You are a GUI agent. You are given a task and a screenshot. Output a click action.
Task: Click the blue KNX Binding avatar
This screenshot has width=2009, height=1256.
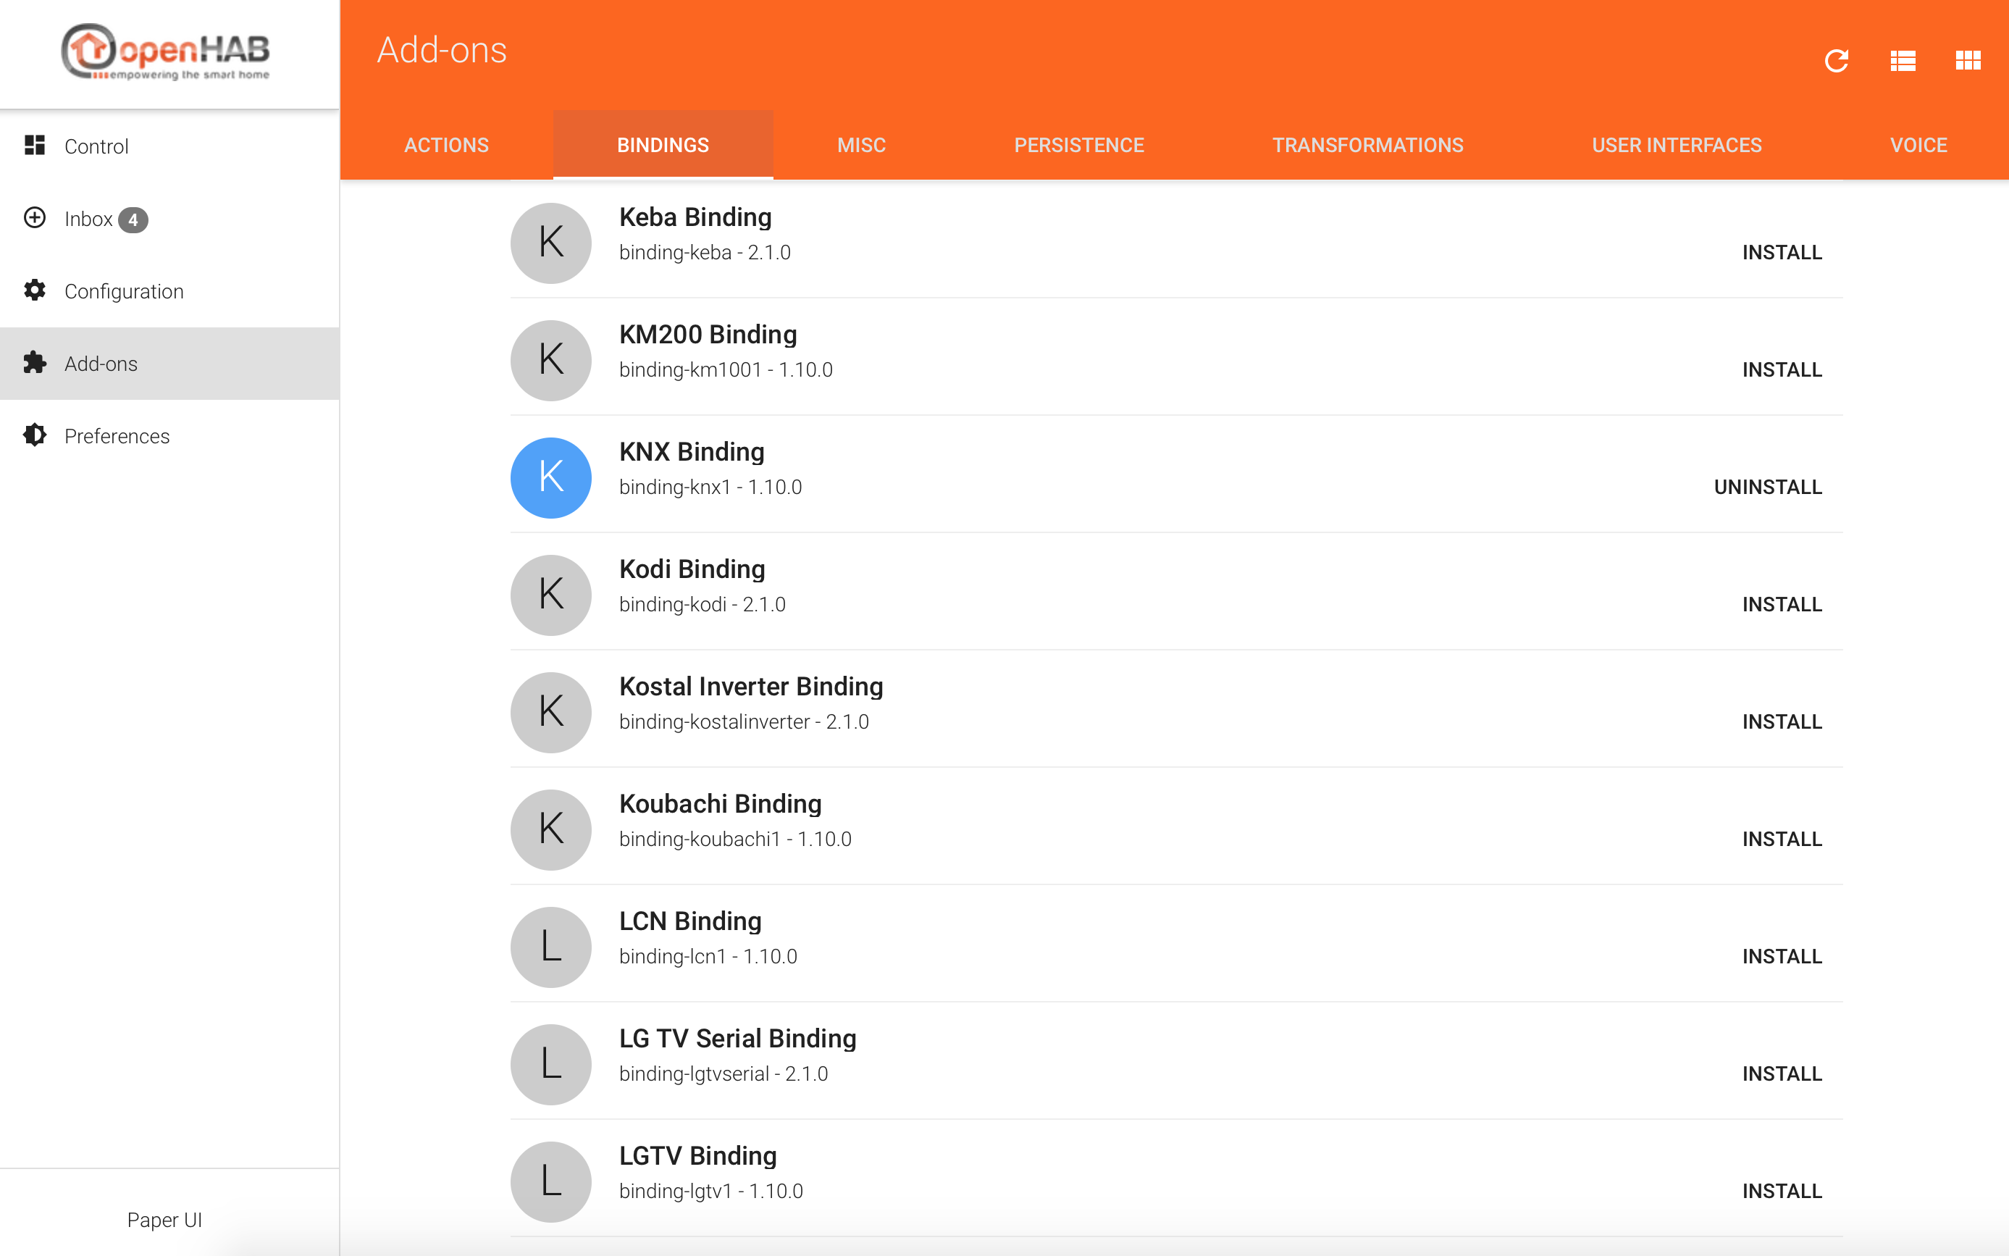(x=550, y=477)
